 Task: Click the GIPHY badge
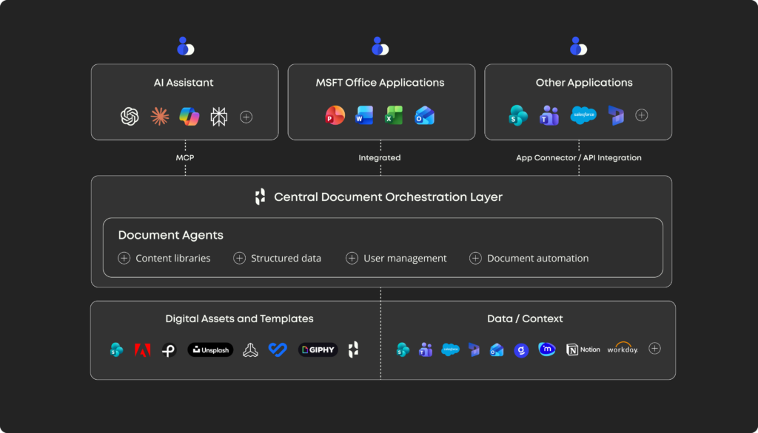(x=318, y=350)
